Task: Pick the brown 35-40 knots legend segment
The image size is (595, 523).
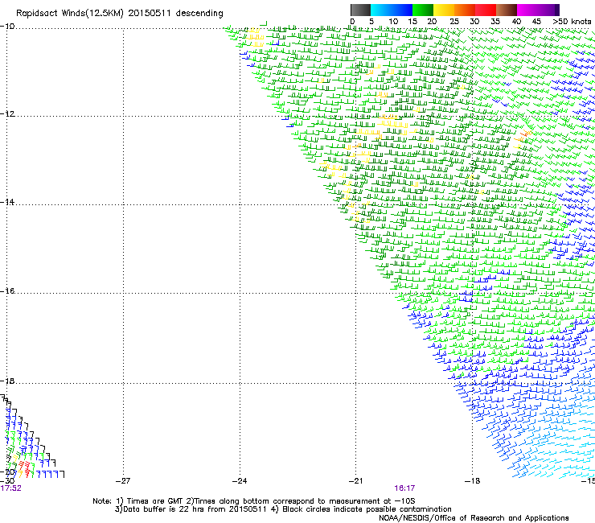Action: [x=507, y=10]
